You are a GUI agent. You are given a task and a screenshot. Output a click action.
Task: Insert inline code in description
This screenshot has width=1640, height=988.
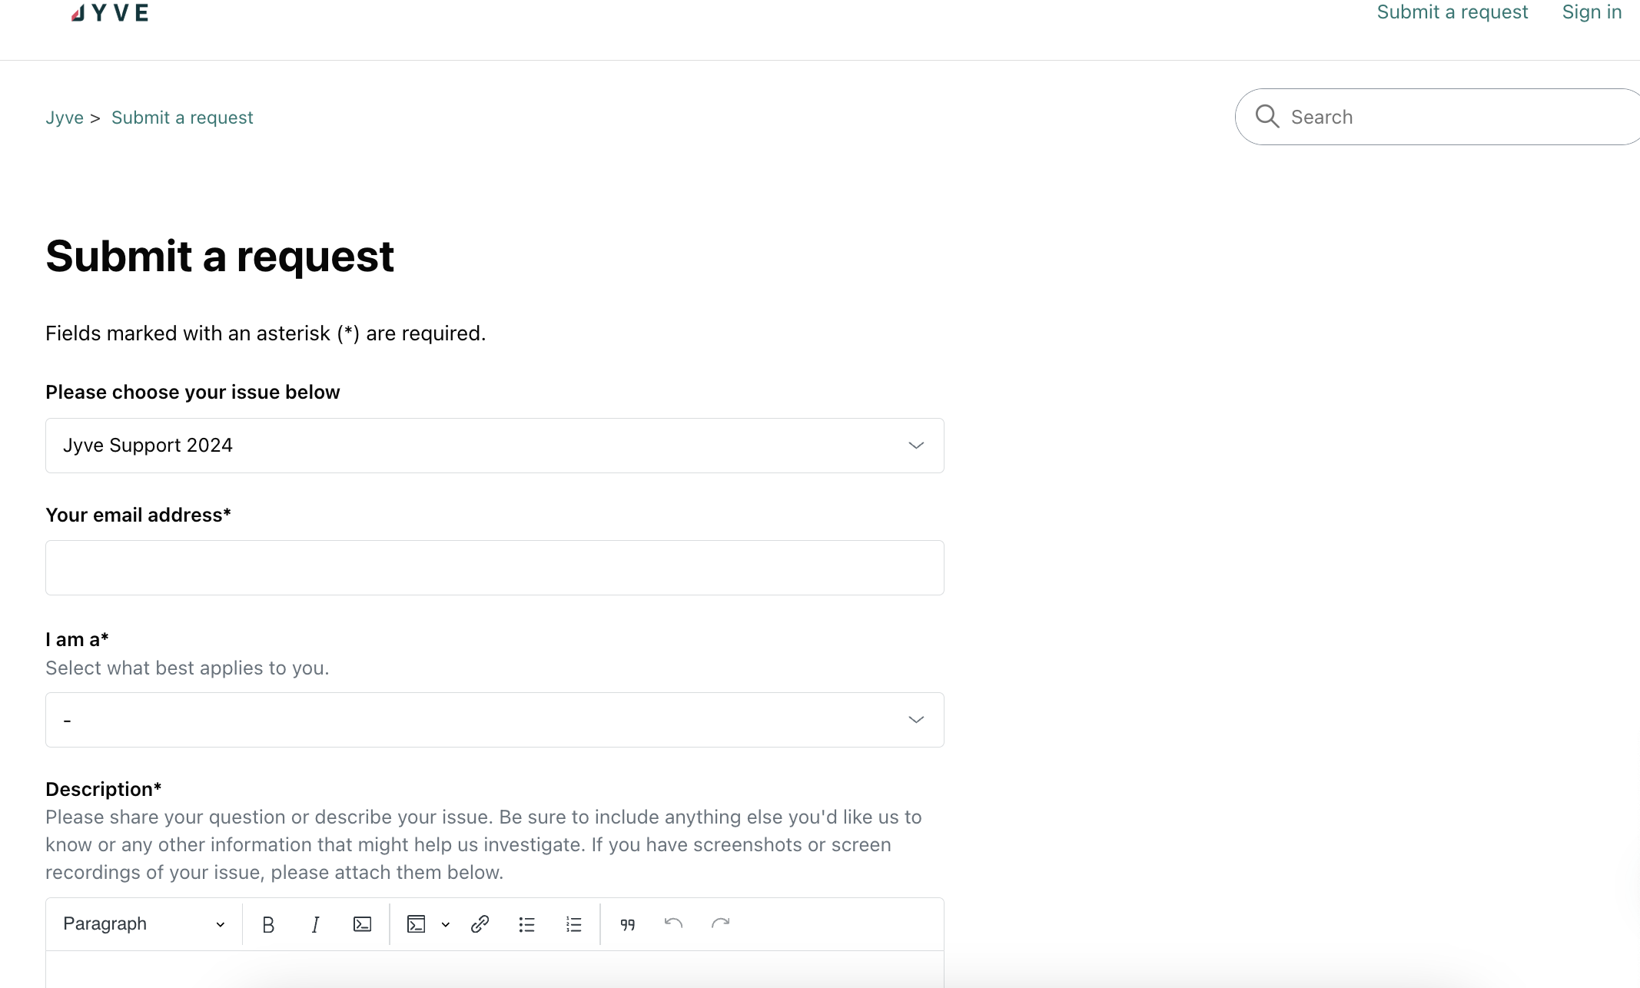click(362, 924)
